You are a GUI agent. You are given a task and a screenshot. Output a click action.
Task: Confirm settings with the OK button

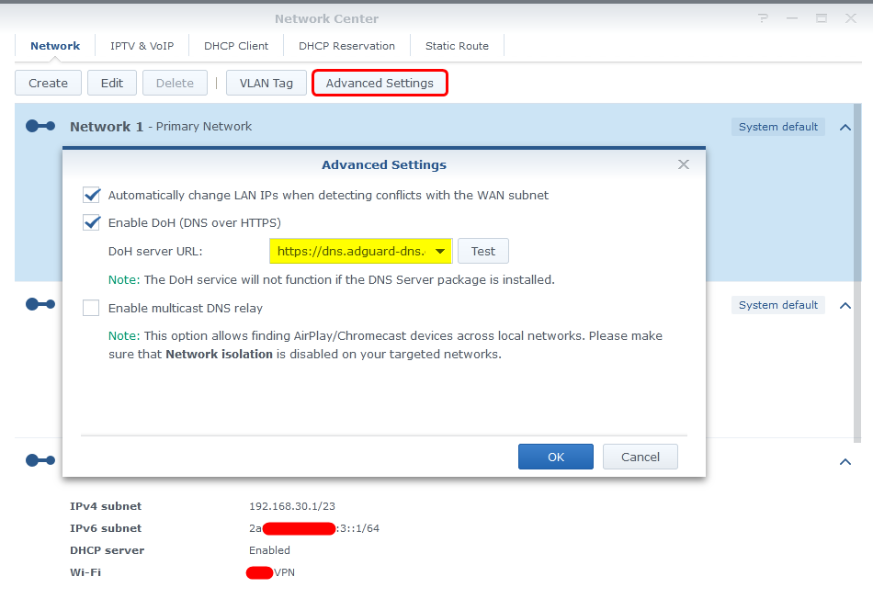556,457
